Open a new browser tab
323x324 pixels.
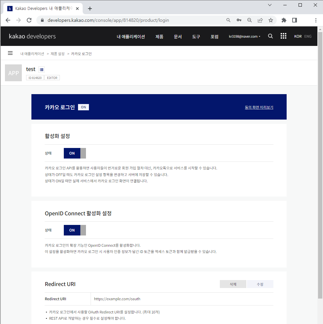click(x=90, y=9)
